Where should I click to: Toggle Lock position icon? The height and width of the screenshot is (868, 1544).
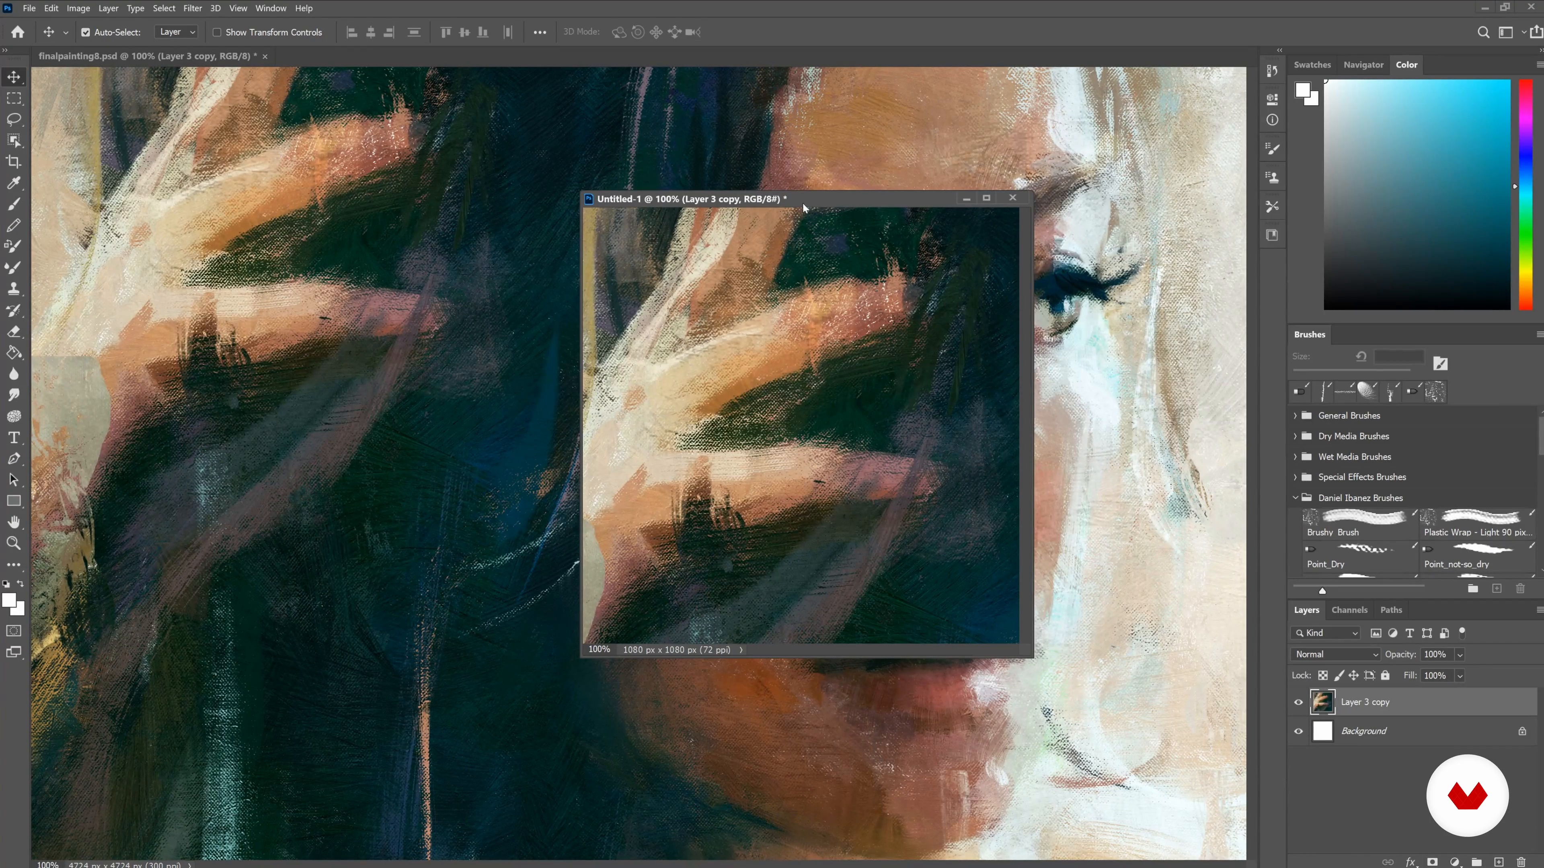click(x=1353, y=676)
